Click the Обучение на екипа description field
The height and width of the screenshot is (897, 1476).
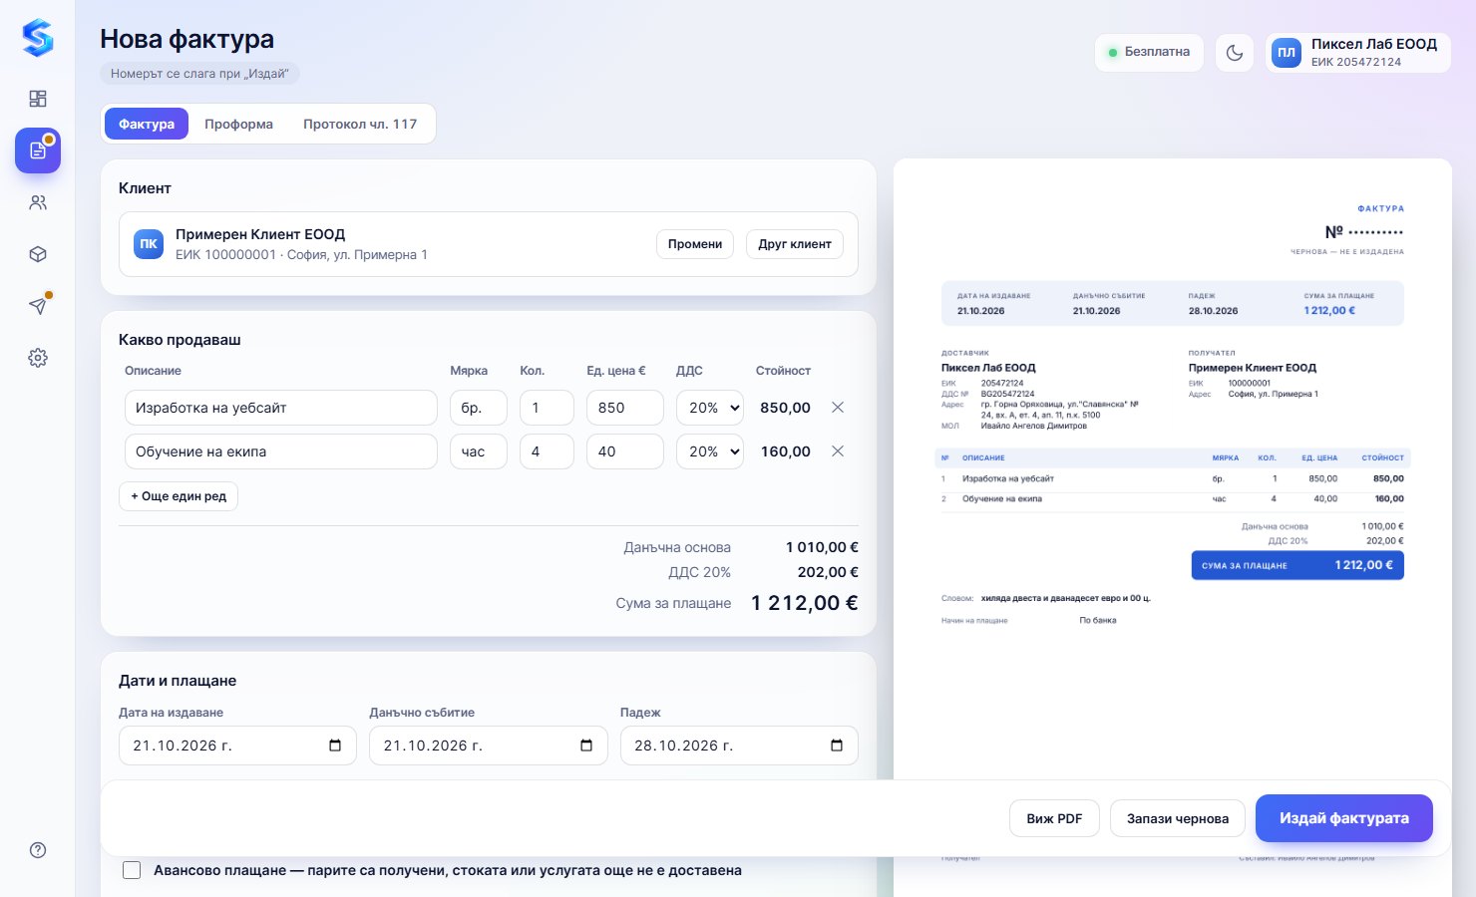pos(281,451)
